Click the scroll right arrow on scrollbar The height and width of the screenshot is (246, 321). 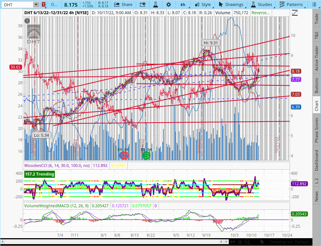227,242
